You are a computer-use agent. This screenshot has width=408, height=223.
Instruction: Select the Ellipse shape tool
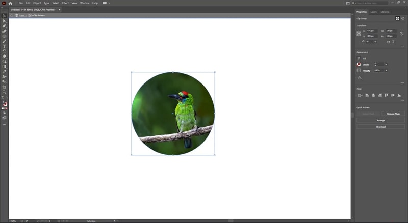pos(4,36)
